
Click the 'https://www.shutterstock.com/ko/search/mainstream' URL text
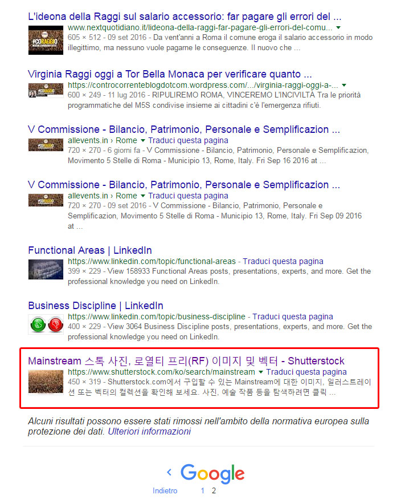(x=161, y=372)
